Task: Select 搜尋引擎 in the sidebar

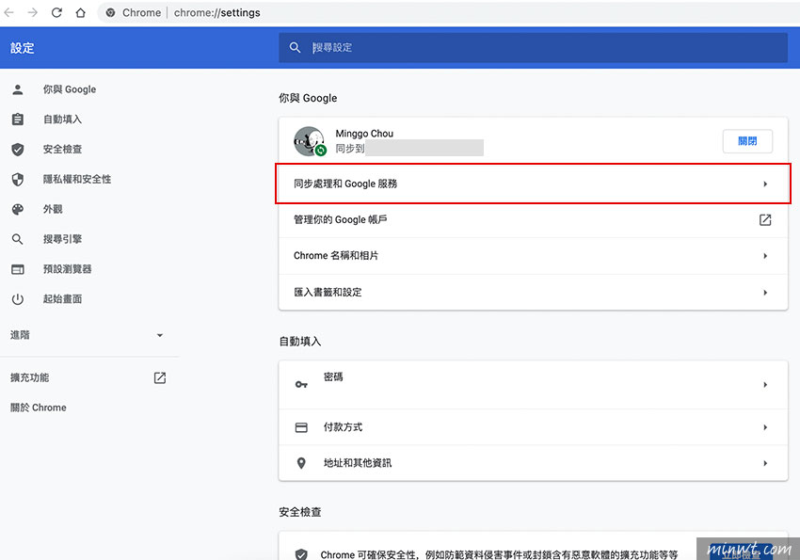Action: click(62, 239)
